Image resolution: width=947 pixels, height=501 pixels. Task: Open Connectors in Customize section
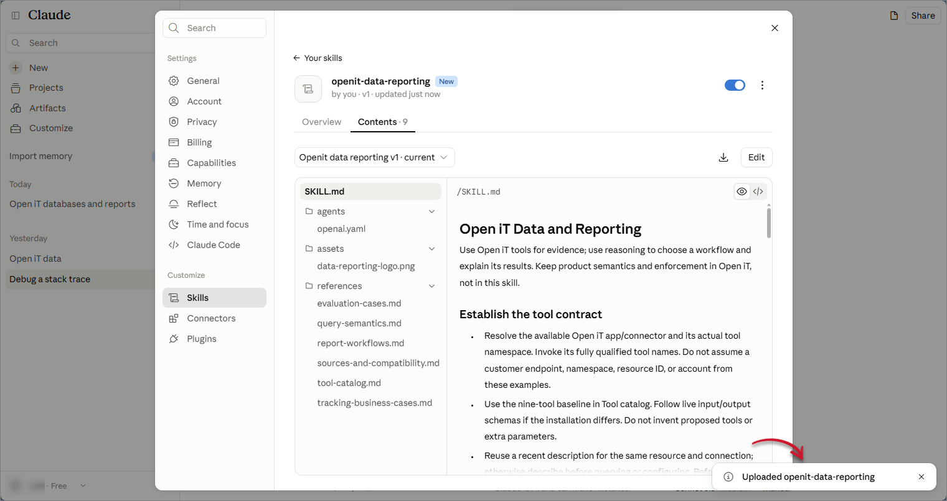click(x=214, y=318)
